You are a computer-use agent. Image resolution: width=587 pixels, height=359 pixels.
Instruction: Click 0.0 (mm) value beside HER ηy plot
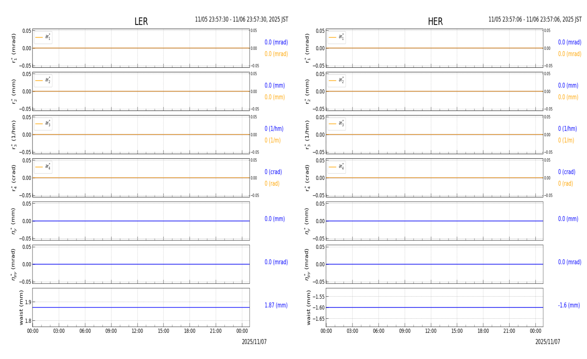tap(568, 219)
